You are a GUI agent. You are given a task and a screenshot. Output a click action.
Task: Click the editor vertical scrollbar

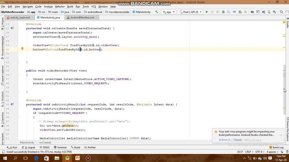point(284,90)
